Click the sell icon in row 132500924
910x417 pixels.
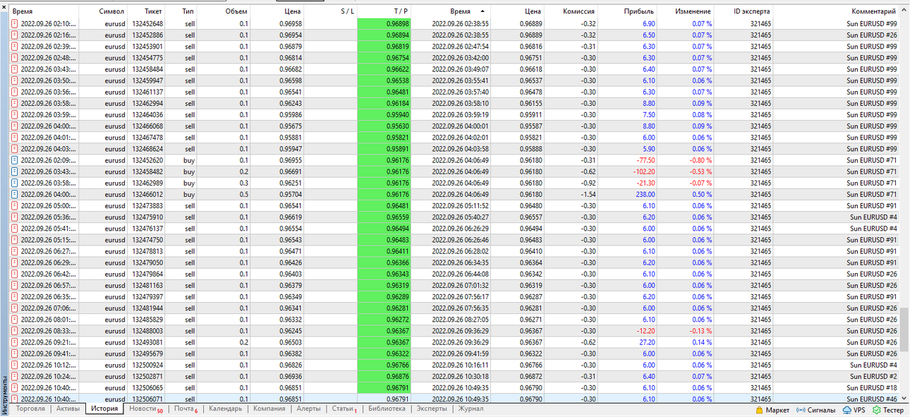(x=15, y=365)
